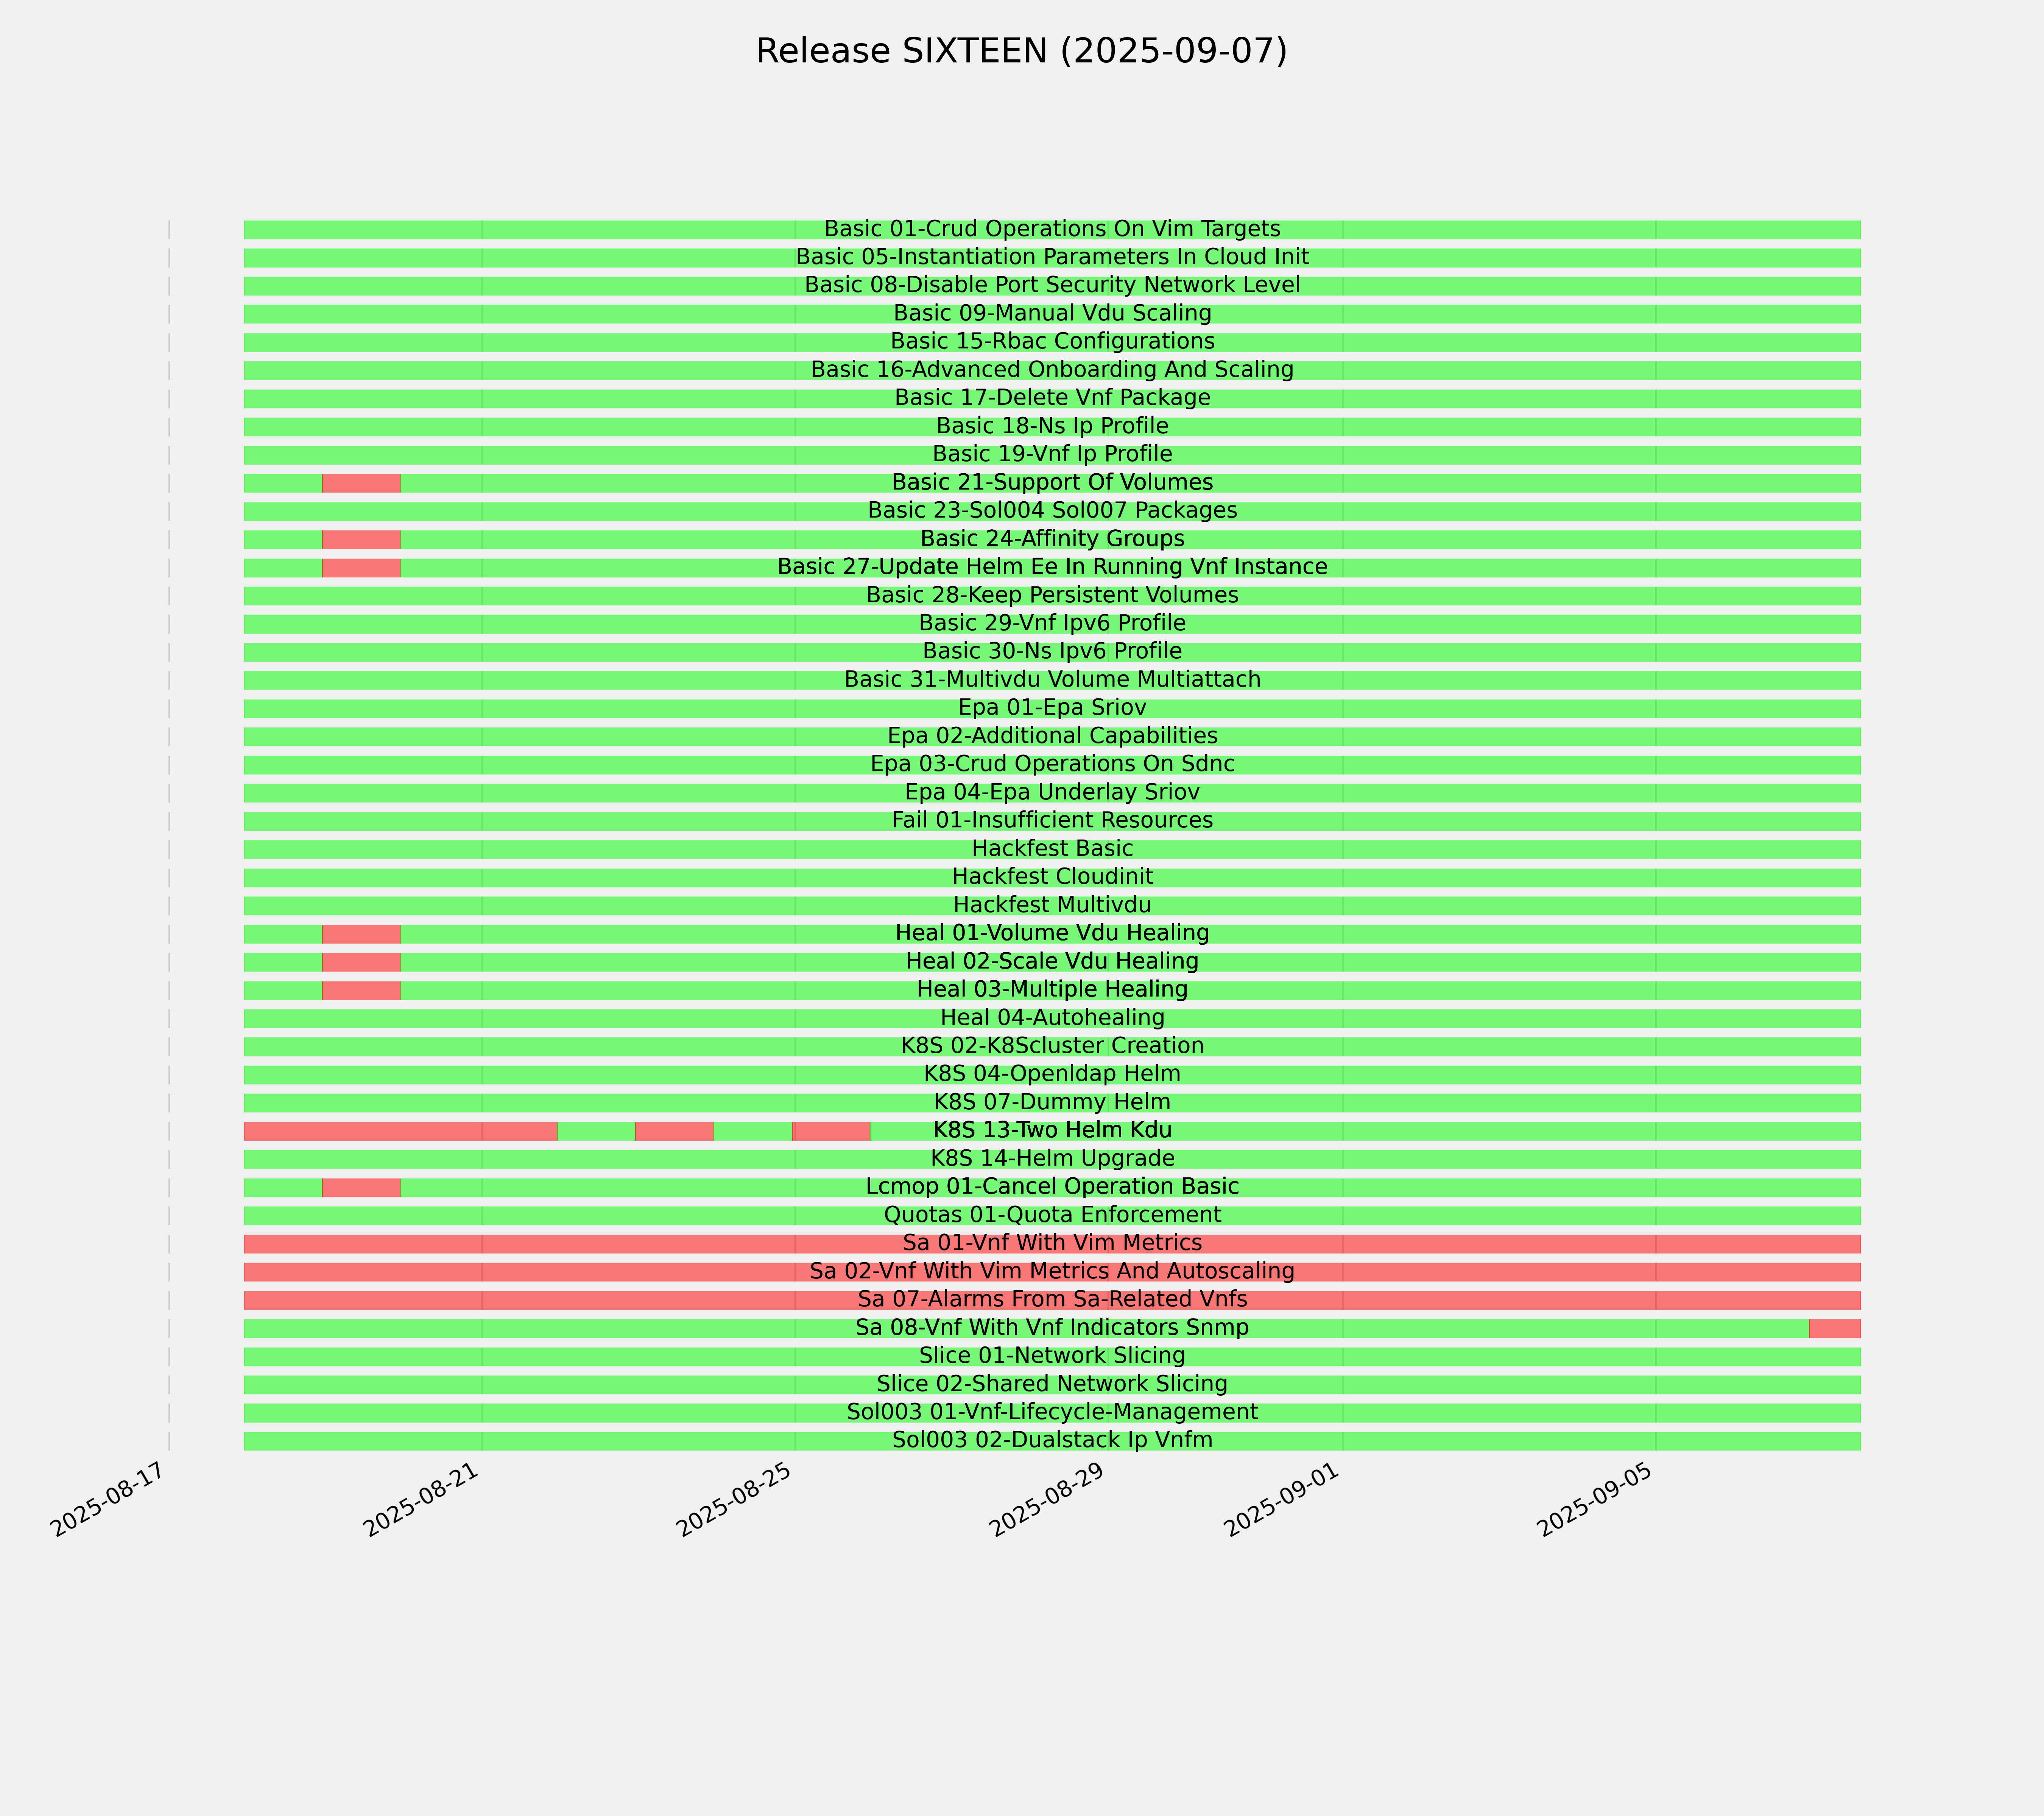Select the Slice 01-Network Slicing bar
Image resolution: width=2044 pixels, height=1816 pixels.
[x=1052, y=1356]
